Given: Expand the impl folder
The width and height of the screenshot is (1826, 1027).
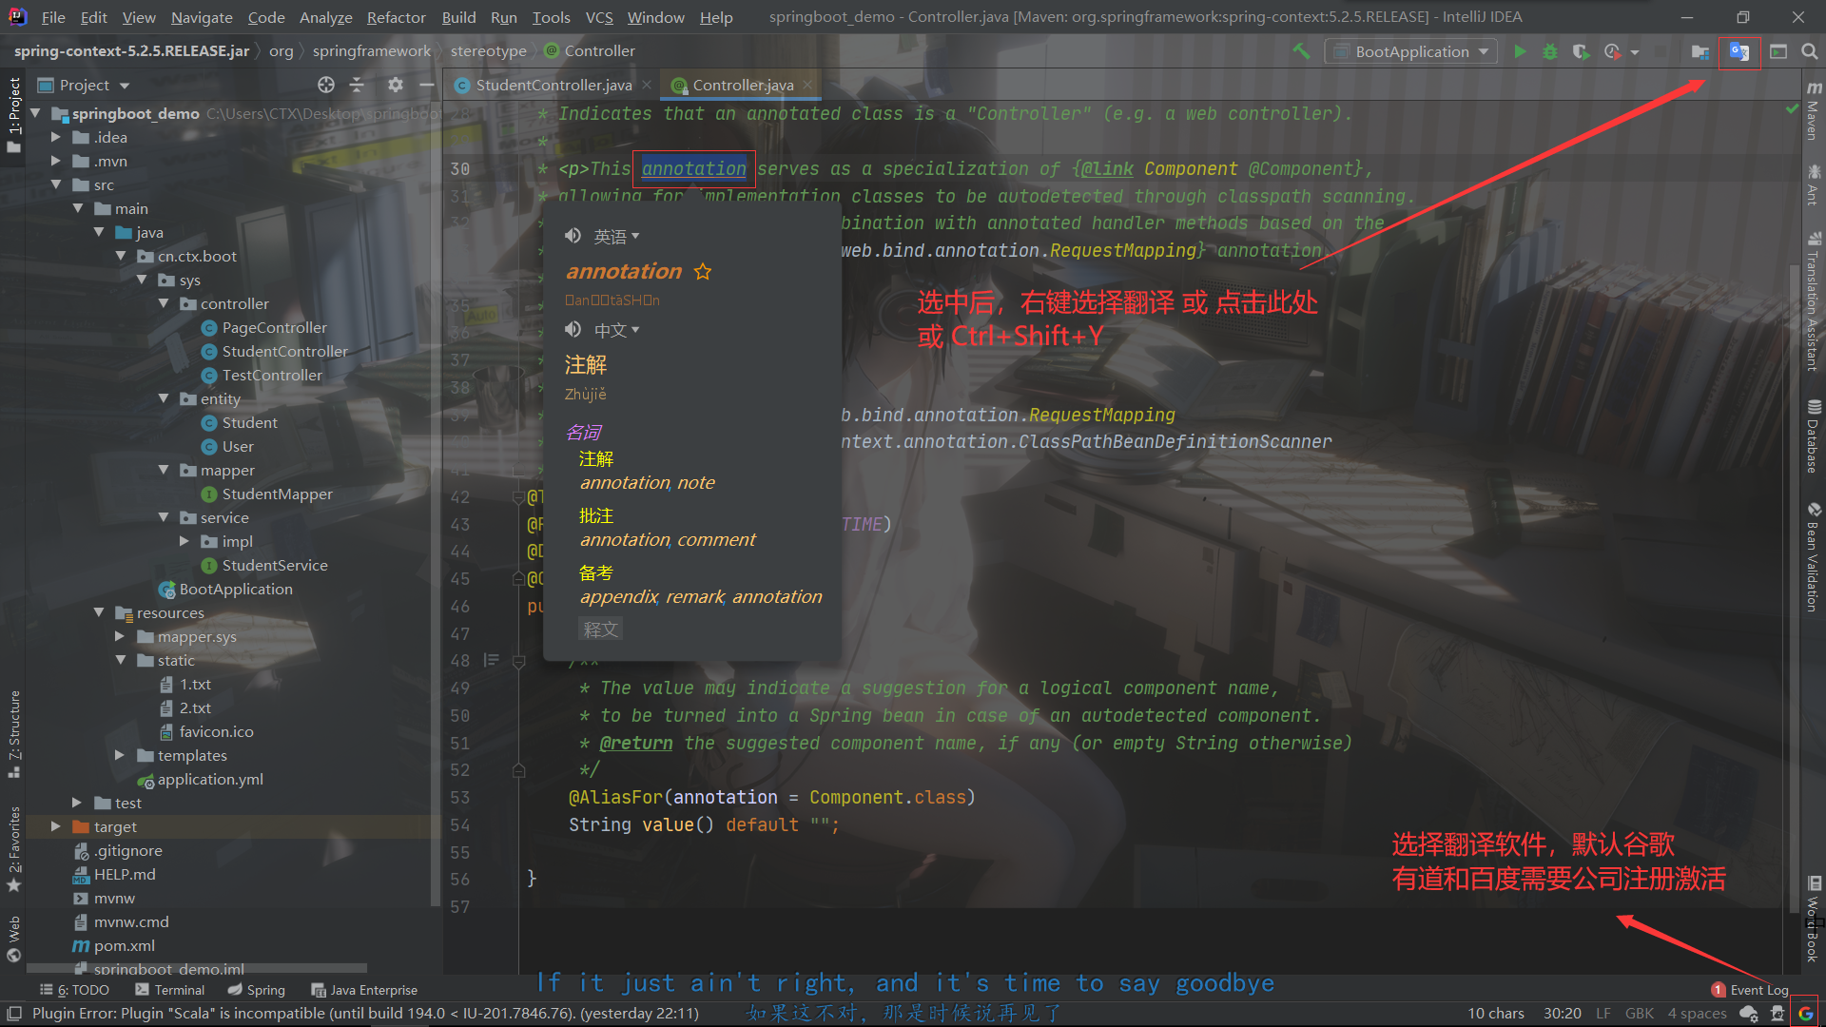Looking at the screenshot, I should 185,541.
